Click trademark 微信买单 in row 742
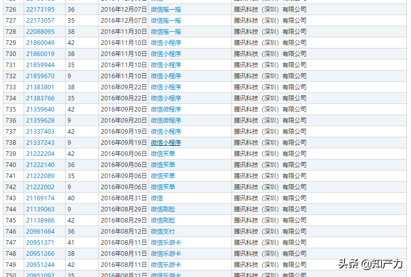Viewport: 411px width, 277px height. tap(163, 187)
